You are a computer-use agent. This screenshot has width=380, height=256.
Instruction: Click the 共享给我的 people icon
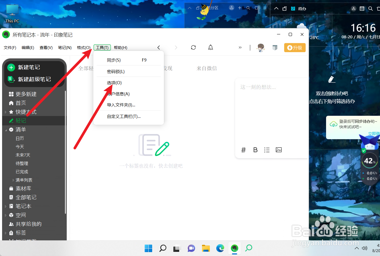11,224
